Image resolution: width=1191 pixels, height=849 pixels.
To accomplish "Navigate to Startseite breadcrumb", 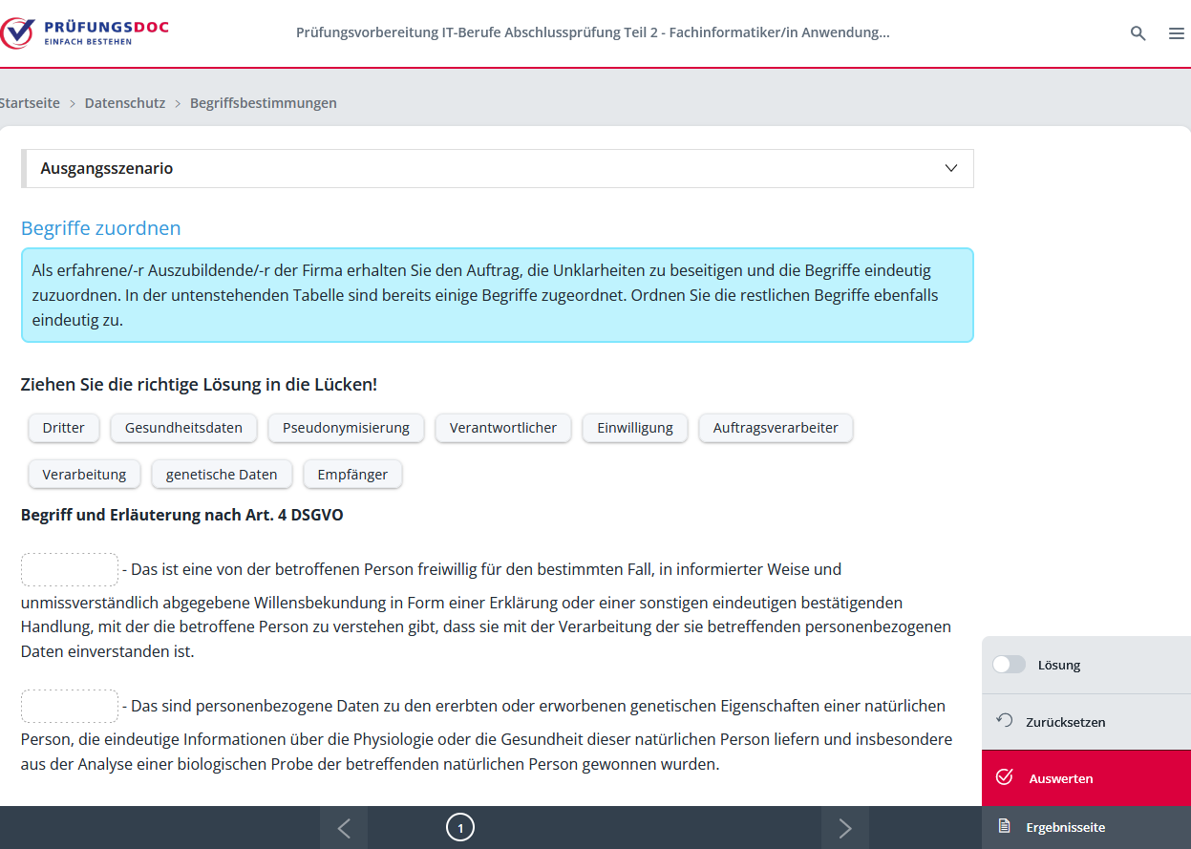I will [29, 103].
